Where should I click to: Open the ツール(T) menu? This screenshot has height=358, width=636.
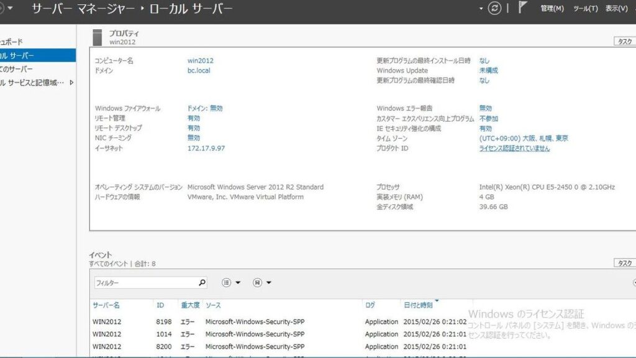[585, 8]
